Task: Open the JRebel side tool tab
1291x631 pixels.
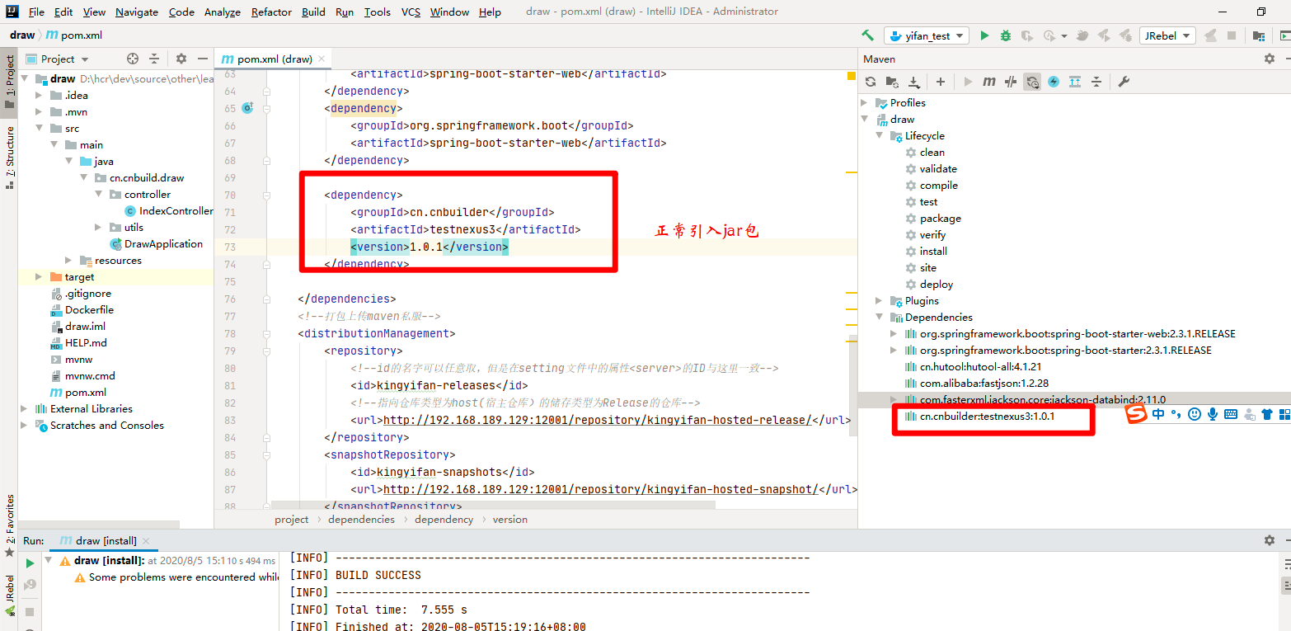Action: click(10, 596)
